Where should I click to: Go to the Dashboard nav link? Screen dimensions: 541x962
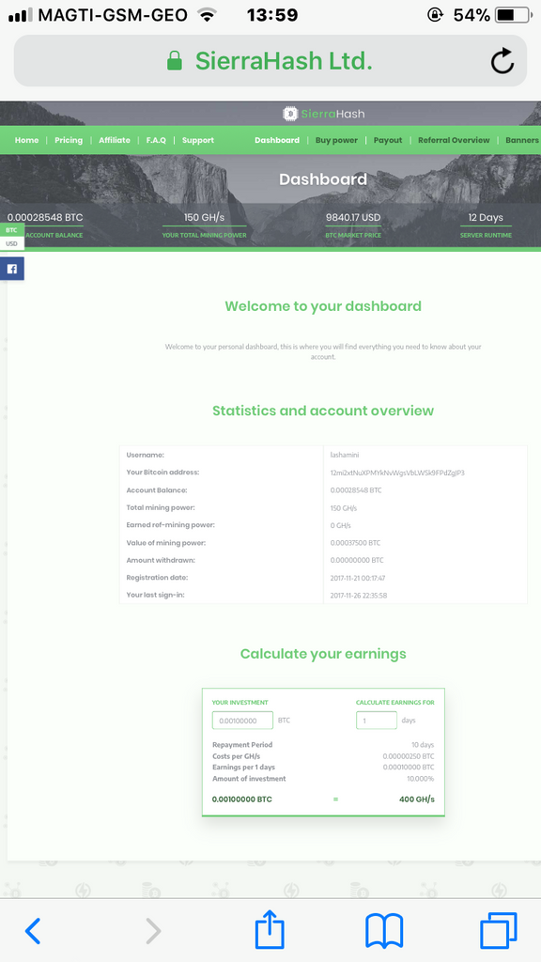pos(277,140)
